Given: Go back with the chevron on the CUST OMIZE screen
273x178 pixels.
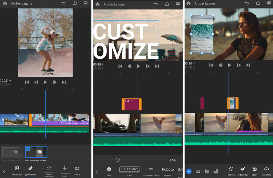Looking at the screenshot, I should [97, 172].
